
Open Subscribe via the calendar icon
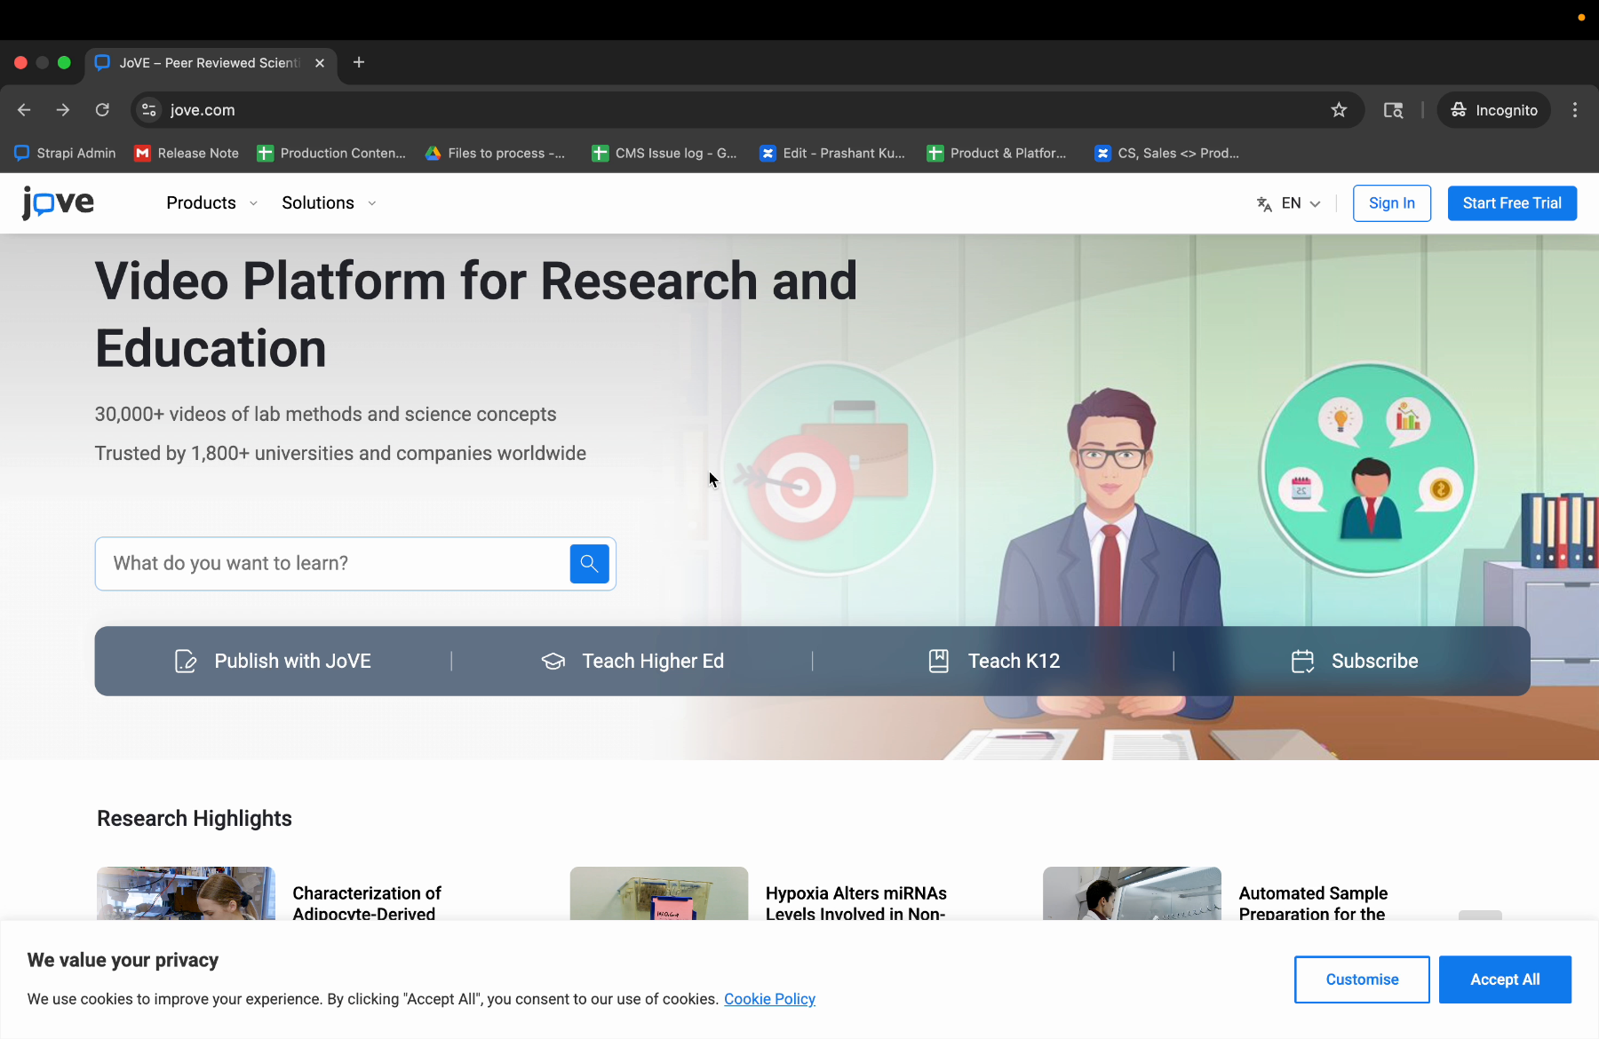pyautogui.click(x=1302, y=661)
